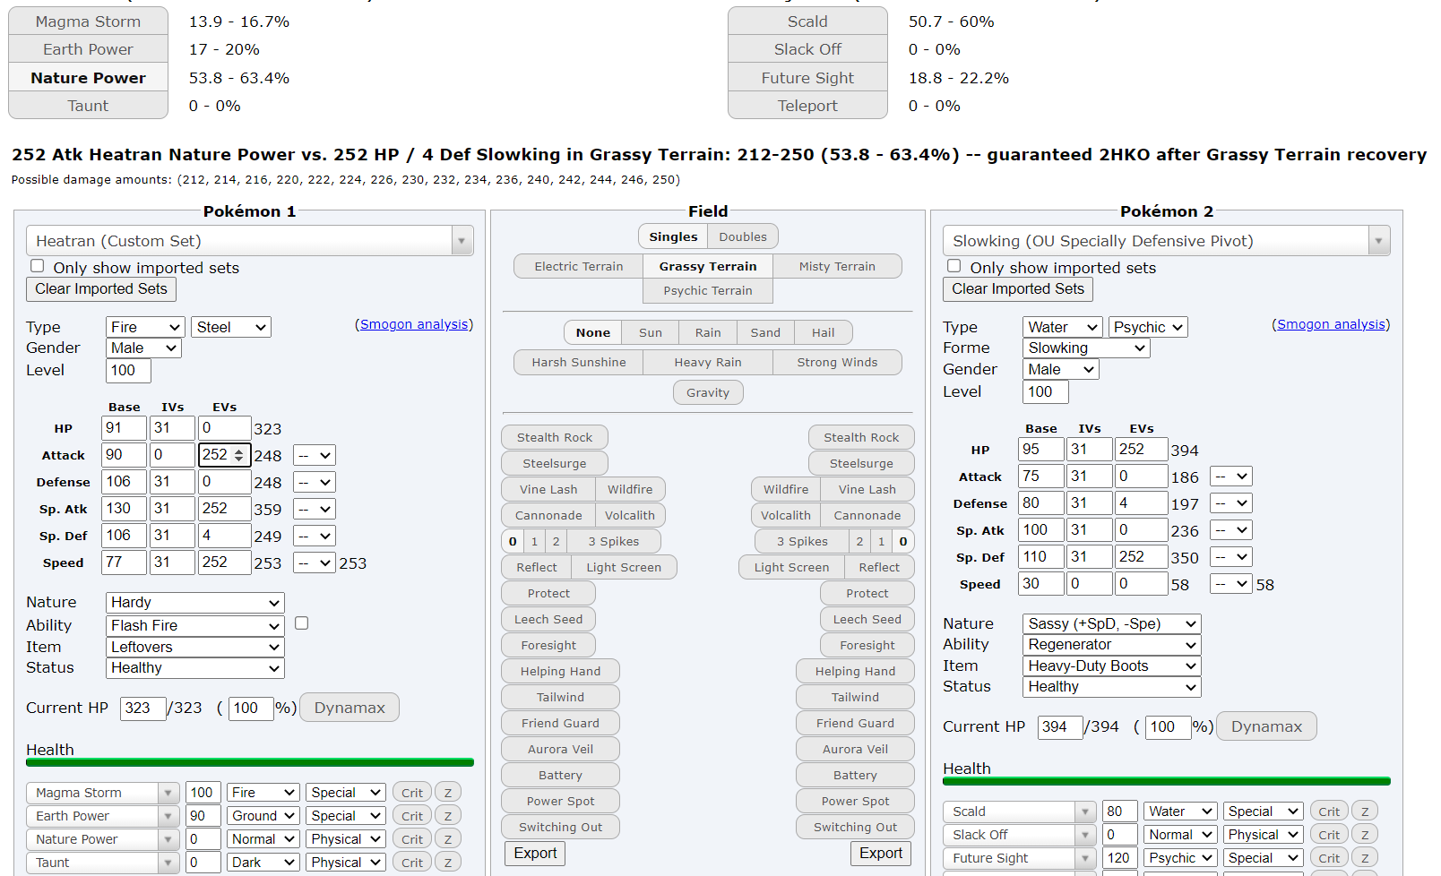1441x876 pixels.
Task: Toggle Light Screen on Pokémon 1 side
Action: (624, 567)
